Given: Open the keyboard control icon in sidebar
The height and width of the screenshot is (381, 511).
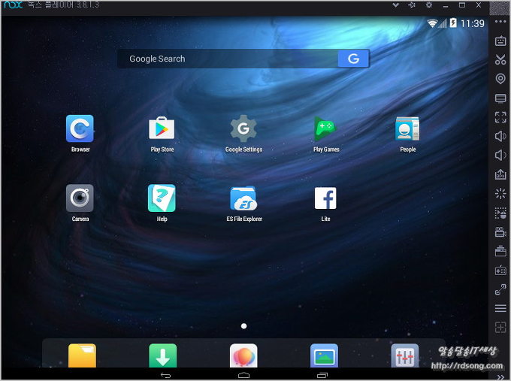Looking at the screenshot, I should tap(500, 41).
